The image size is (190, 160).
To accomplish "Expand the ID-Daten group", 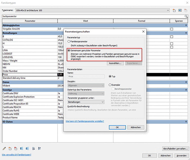I will [x=186, y=122].
